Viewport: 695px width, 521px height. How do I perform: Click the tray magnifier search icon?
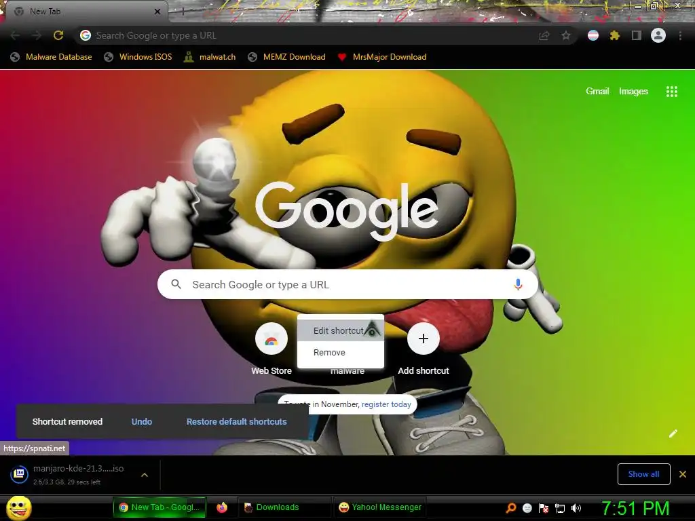pos(510,507)
